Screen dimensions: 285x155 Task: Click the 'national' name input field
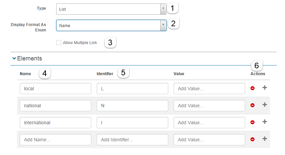coord(56,106)
